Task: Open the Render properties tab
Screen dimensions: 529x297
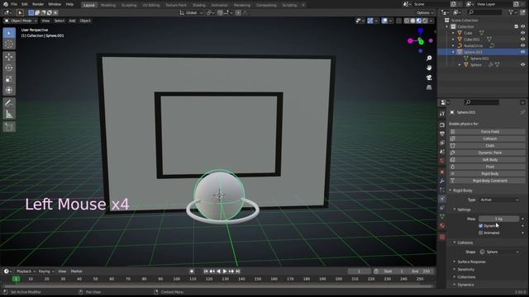Action: coord(442,125)
